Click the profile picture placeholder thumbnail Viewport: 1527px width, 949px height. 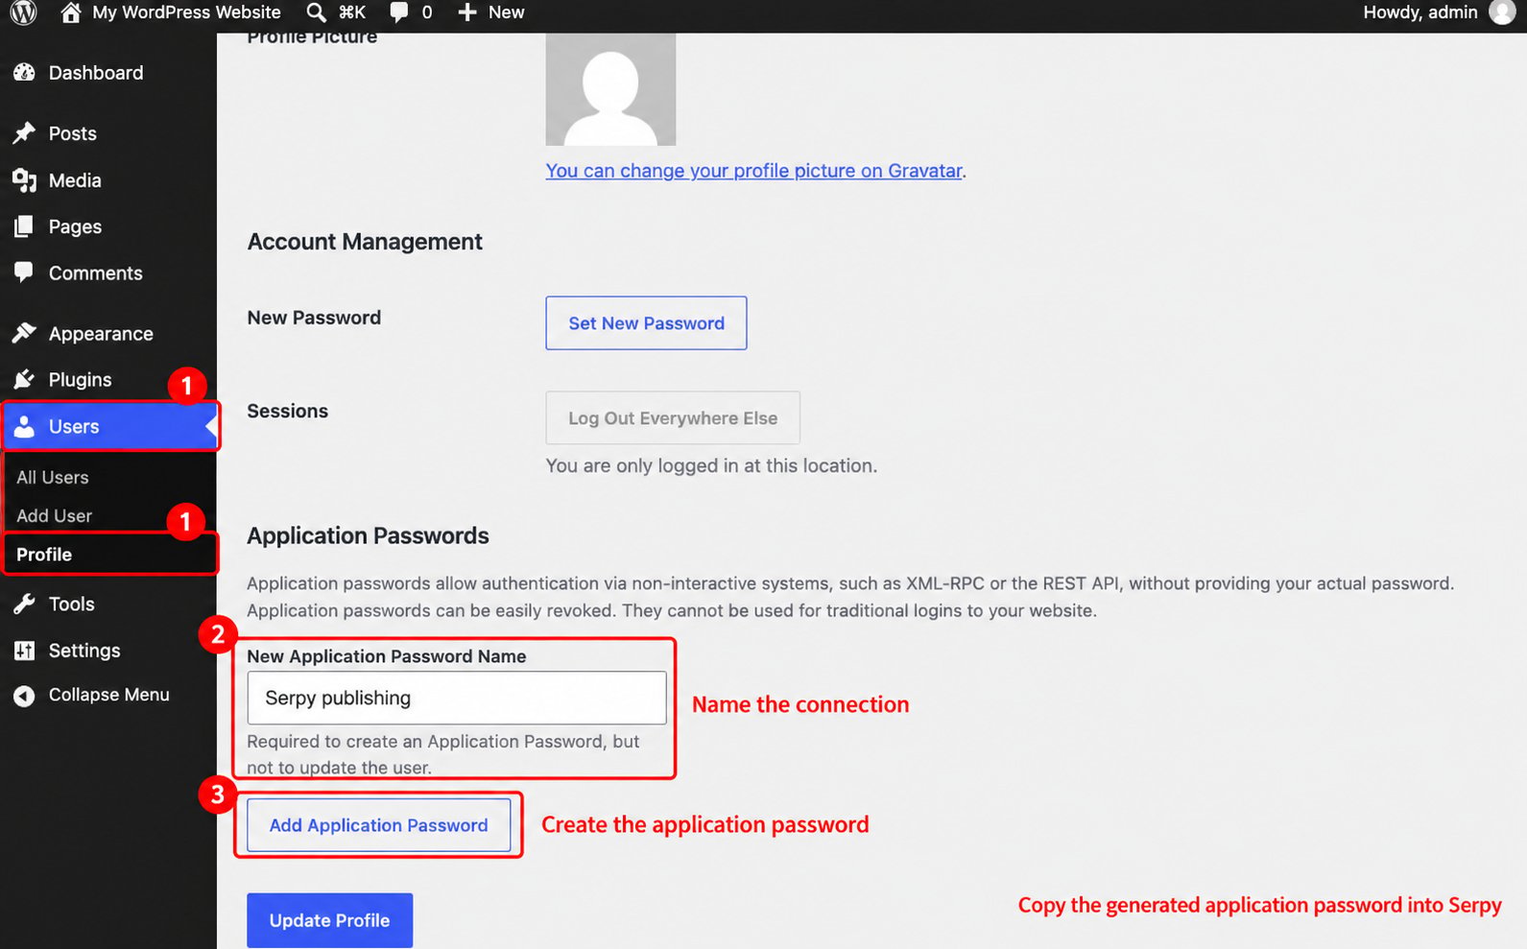point(610,89)
